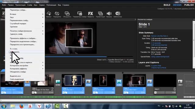Expand the Звук submenu in context menu
195x109 pixels.
tap(25, 17)
